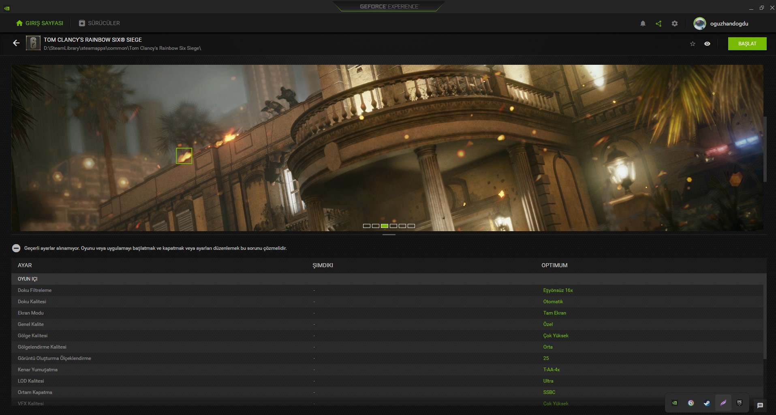Select the Ortam Kapatma setting row
776x415 pixels.
387,392
